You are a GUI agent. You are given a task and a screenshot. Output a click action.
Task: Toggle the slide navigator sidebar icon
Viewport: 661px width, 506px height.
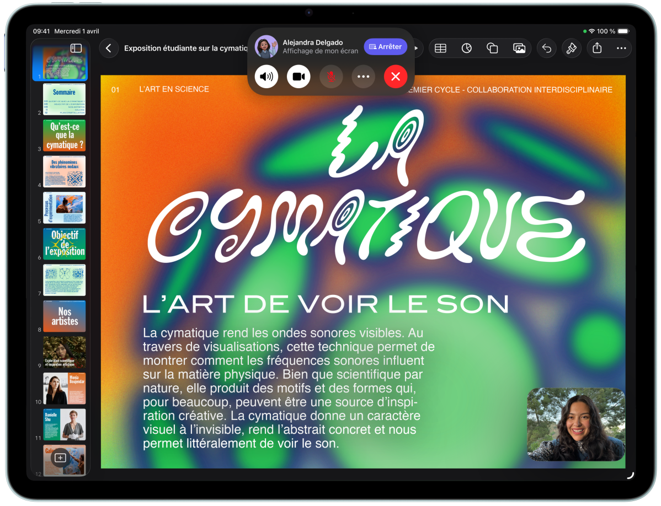(x=76, y=49)
